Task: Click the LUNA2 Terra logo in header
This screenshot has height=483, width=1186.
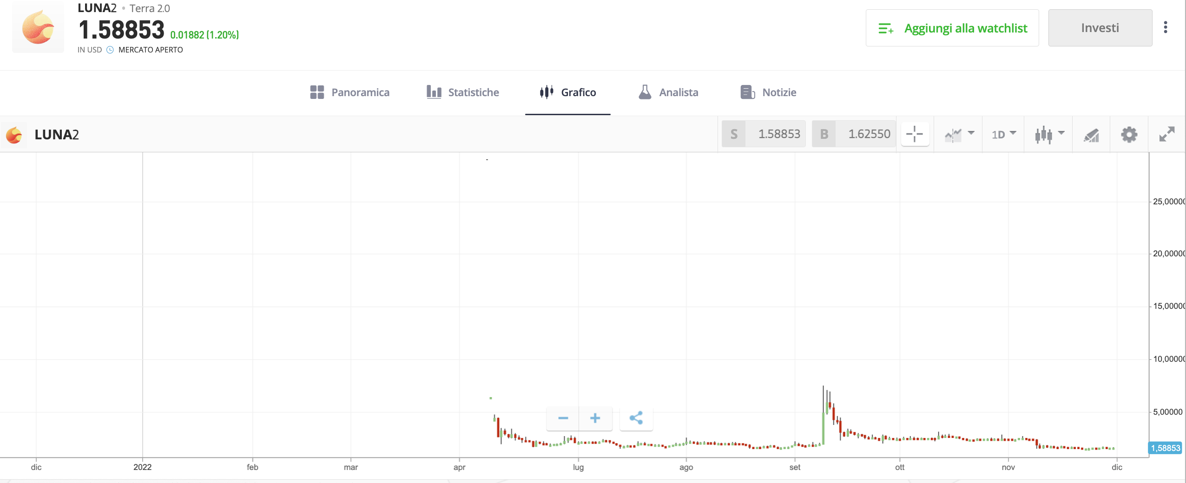Action: [x=38, y=28]
